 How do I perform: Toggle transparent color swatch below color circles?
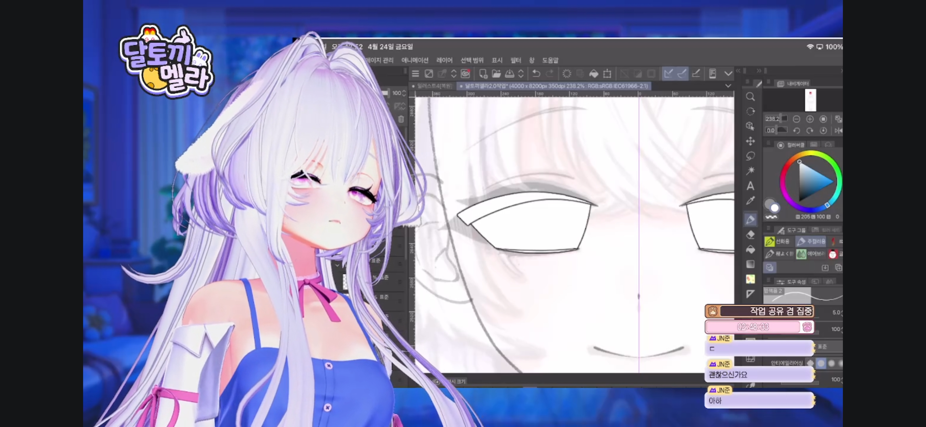771,217
